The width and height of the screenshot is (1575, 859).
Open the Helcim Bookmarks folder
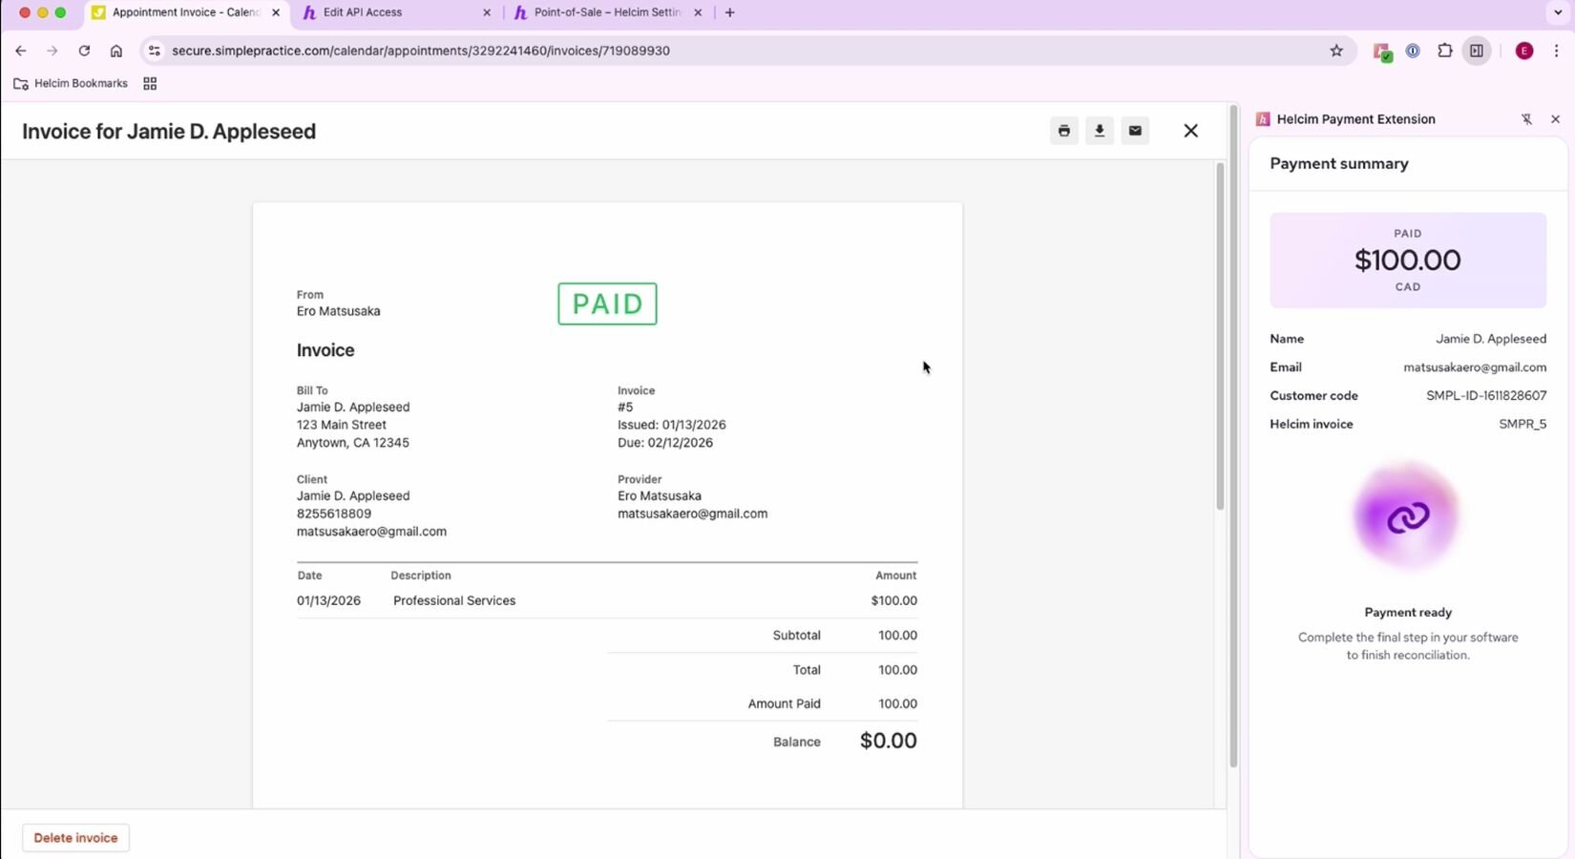[71, 84]
